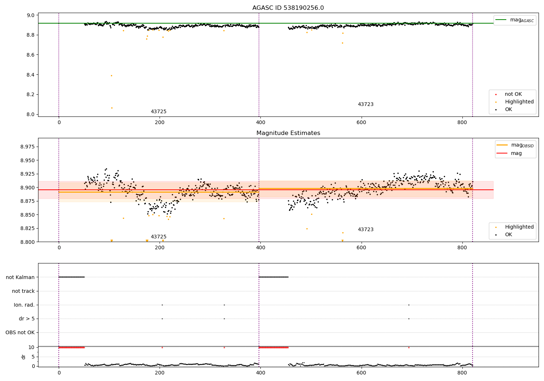Click the 8.975 y-axis tick in middle plot
This screenshot has width=544, height=381.
(x=28, y=147)
